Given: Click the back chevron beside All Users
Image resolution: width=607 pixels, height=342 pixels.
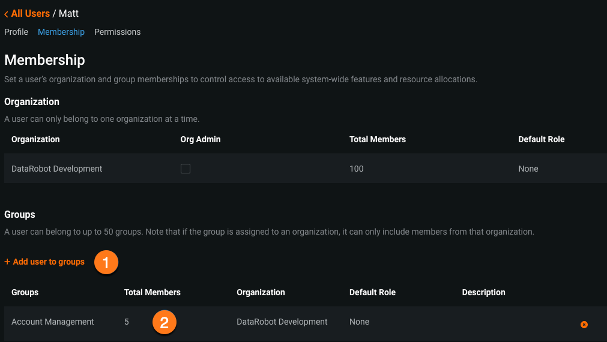Looking at the screenshot, I should 6,14.
